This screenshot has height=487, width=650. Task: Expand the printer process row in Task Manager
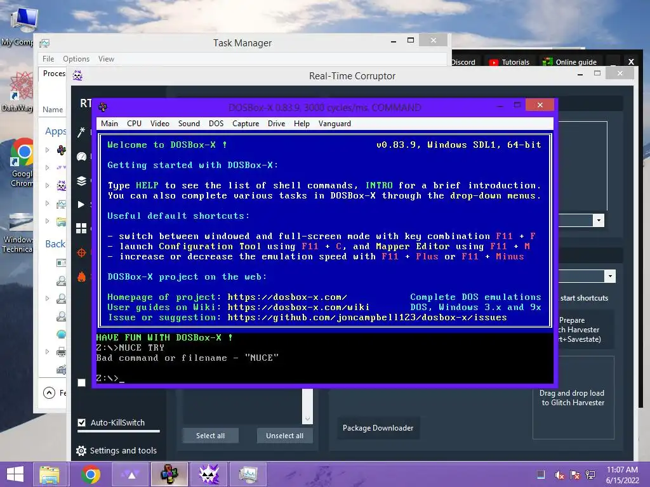click(47, 351)
